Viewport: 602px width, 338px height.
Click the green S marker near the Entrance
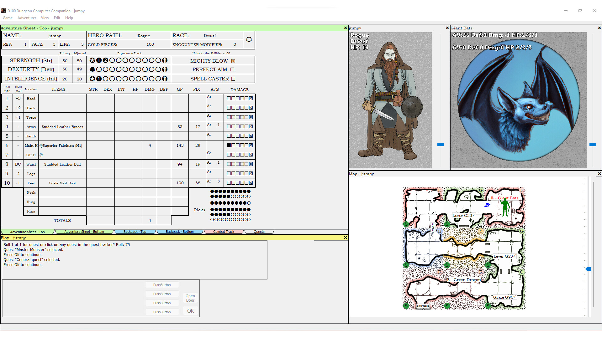click(x=407, y=305)
